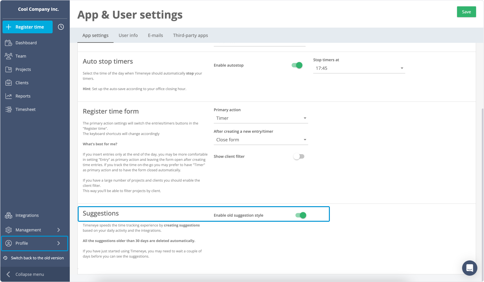This screenshot has width=484, height=282.
Task: Save the app settings
Action: click(x=466, y=11)
